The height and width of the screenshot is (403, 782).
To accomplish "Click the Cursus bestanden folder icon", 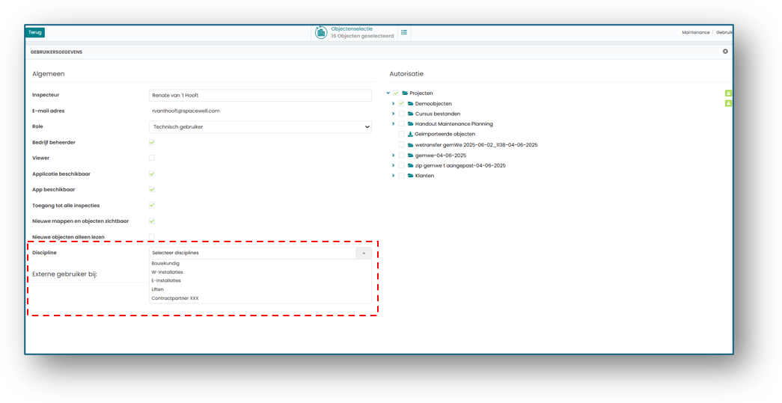I will [x=410, y=114].
